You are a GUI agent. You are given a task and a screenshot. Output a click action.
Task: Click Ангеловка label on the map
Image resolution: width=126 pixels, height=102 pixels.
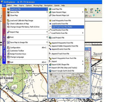pos(7,78)
